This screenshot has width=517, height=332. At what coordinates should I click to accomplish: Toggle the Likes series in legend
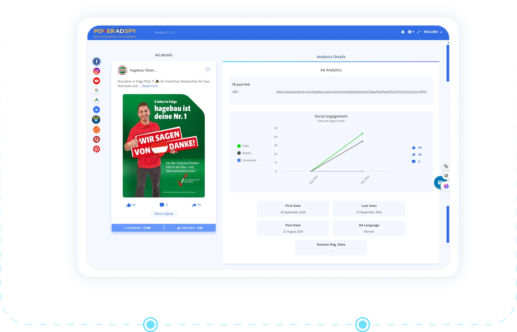243,146
